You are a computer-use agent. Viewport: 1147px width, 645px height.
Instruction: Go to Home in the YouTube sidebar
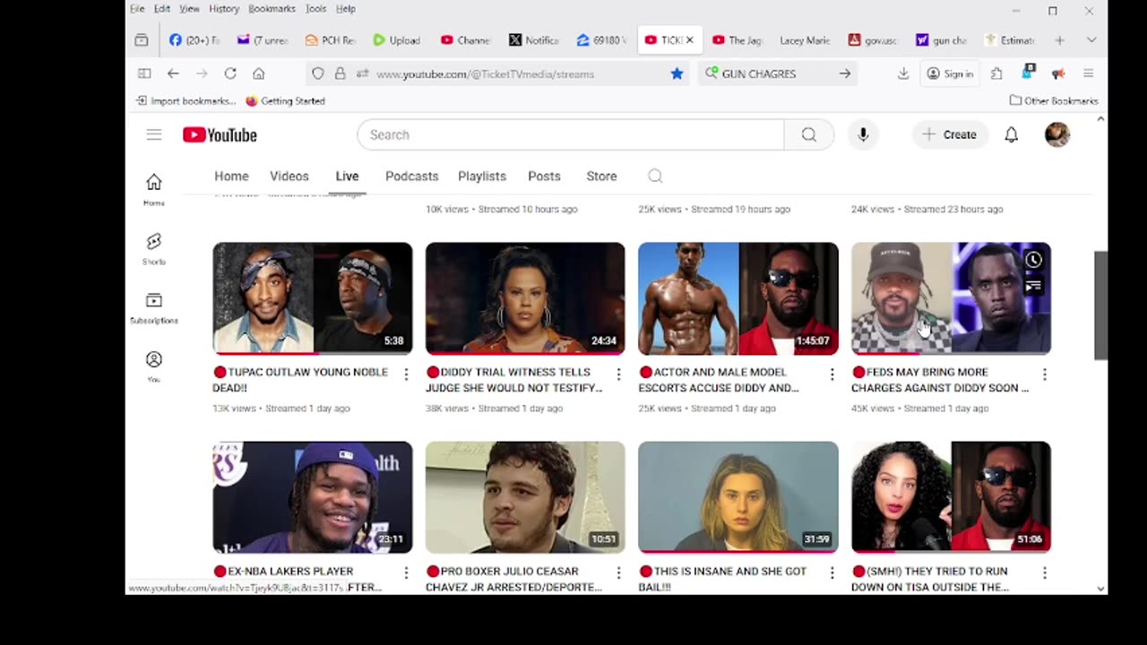(x=154, y=189)
